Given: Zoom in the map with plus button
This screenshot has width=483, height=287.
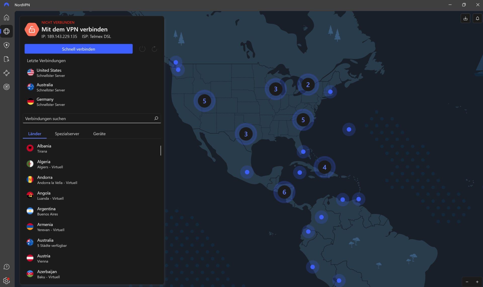Looking at the screenshot, I should (477, 282).
